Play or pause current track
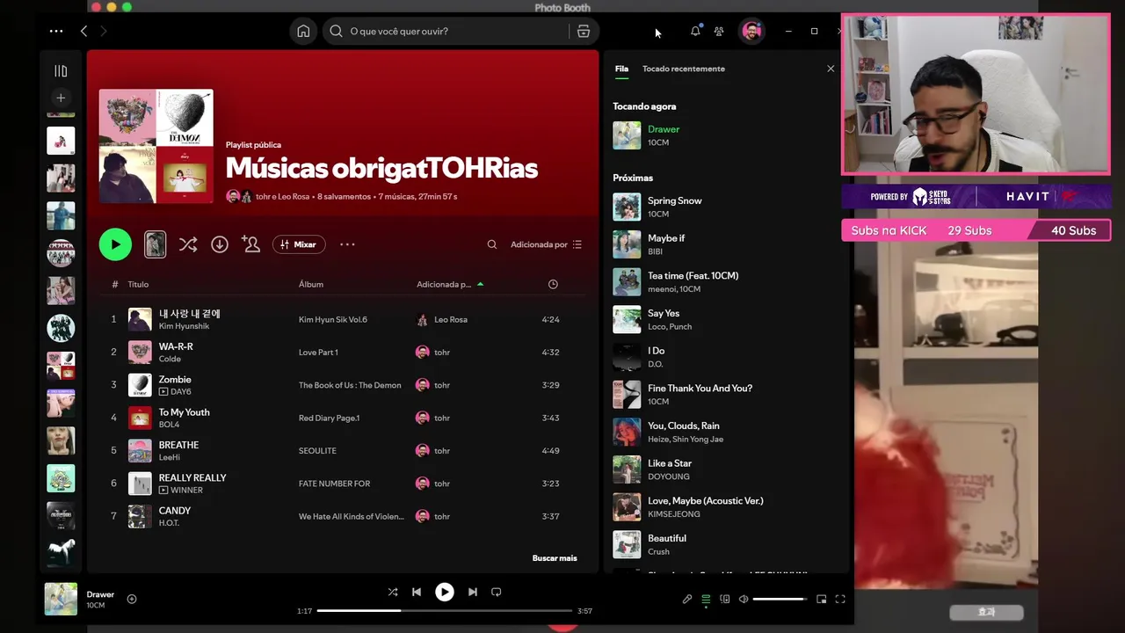 [445, 592]
